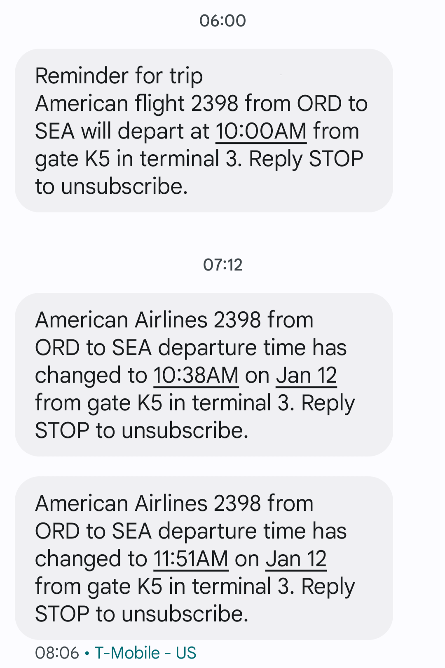The image size is (445, 668).
Task: Select the message about the 10:38AM change
Action: pyautogui.click(x=204, y=375)
